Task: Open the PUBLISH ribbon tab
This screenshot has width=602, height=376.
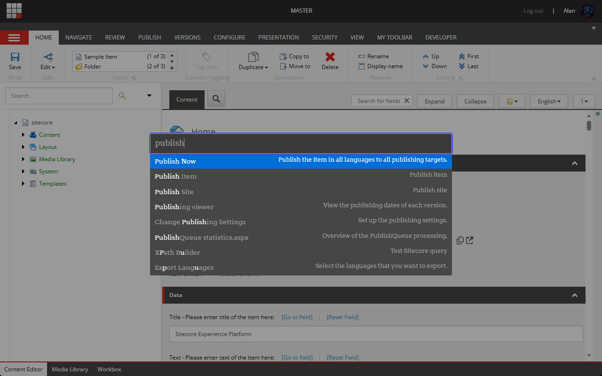Action: [x=150, y=38]
